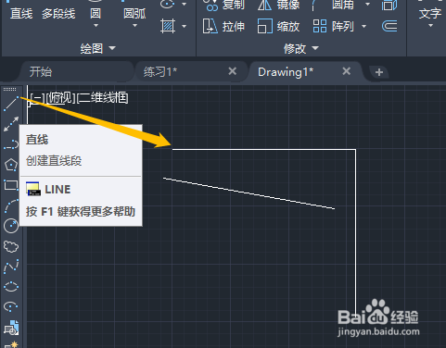Select the Line tool in the left toolbar
Screen dimensions: 446x348
pyautogui.click(x=11, y=104)
